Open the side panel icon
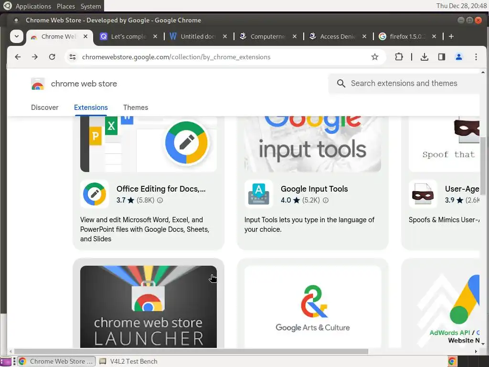The height and width of the screenshot is (367, 489). point(442,57)
